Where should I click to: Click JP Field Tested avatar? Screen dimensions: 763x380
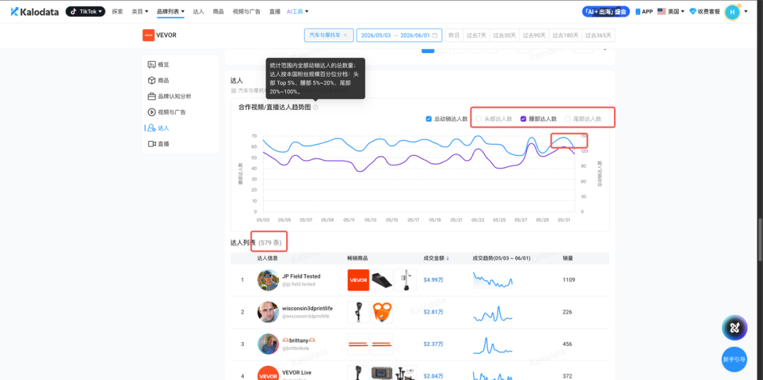268,280
